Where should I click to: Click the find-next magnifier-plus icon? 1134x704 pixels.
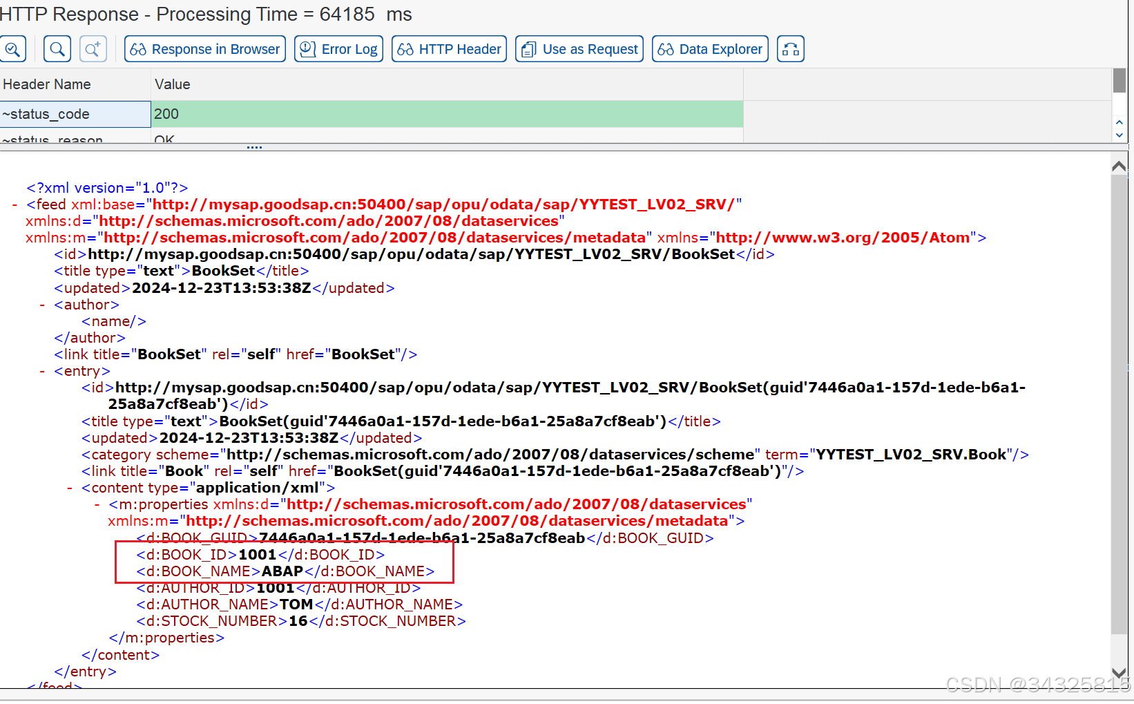(93, 48)
